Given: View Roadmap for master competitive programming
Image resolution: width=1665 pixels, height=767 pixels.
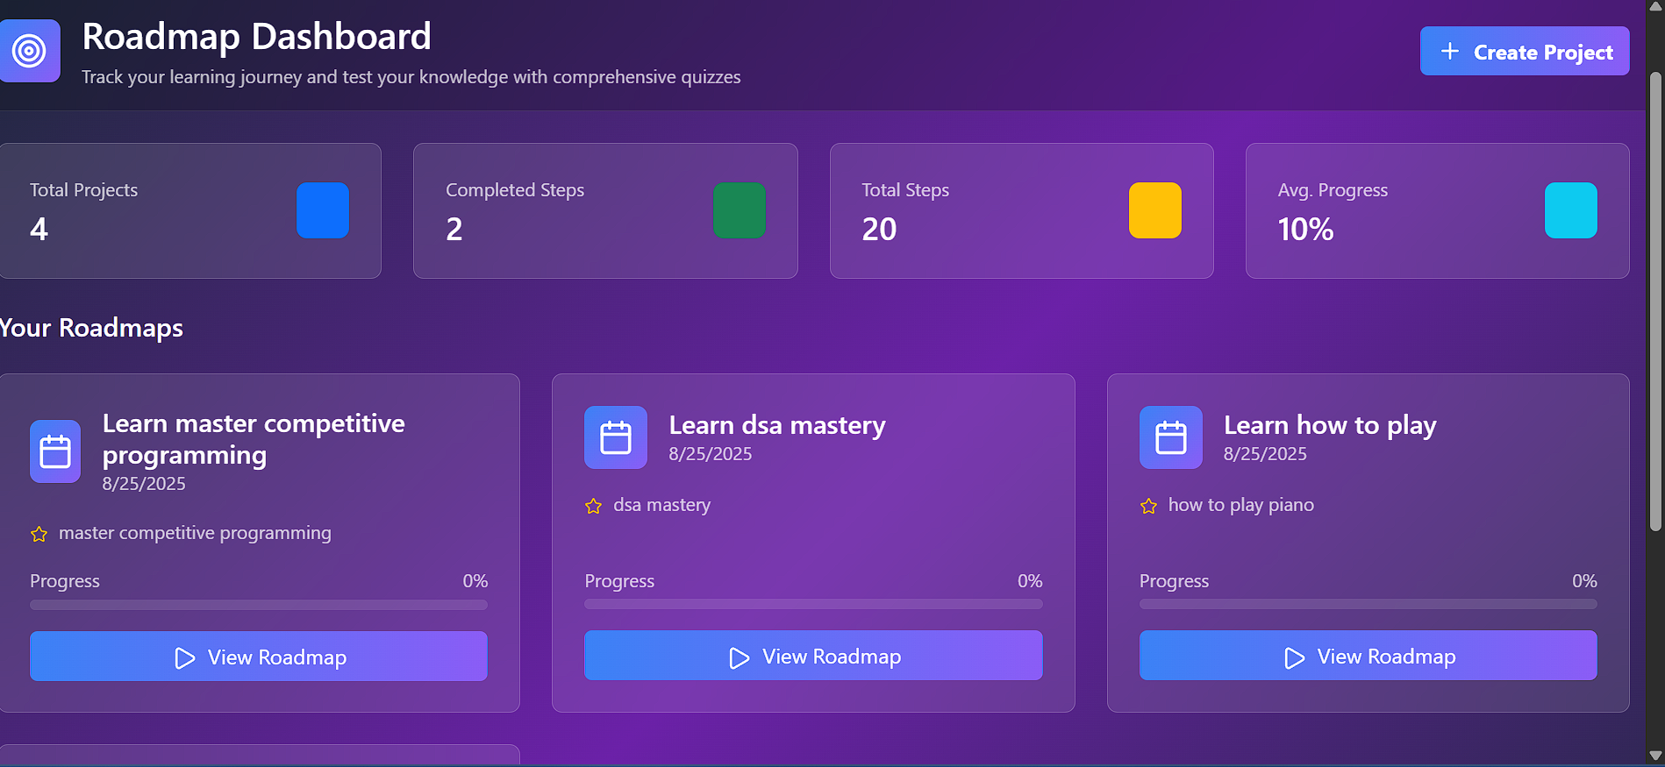Looking at the screenshot, I should click(x=259, y=657).
